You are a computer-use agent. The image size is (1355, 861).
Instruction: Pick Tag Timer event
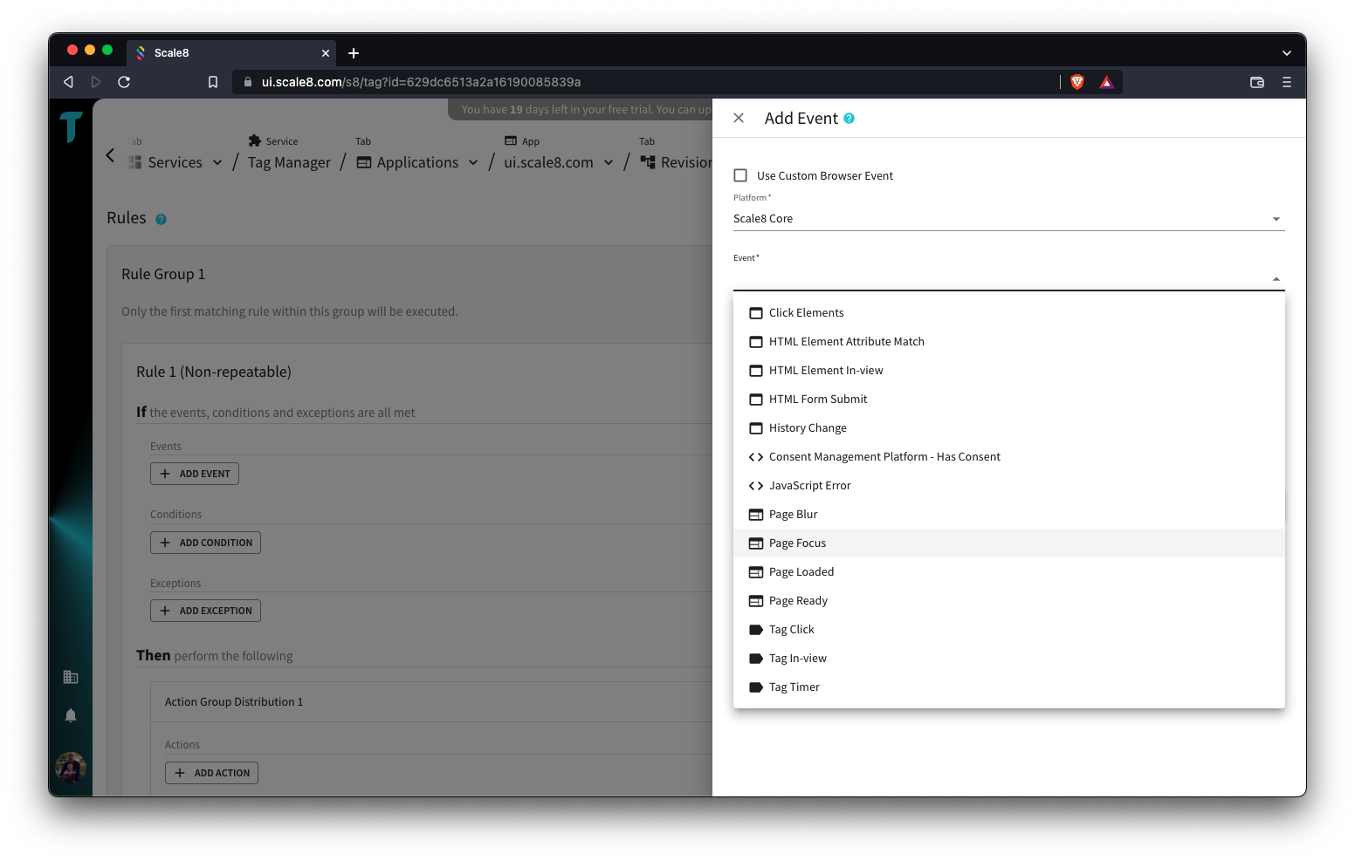(x=1008, y=687)
